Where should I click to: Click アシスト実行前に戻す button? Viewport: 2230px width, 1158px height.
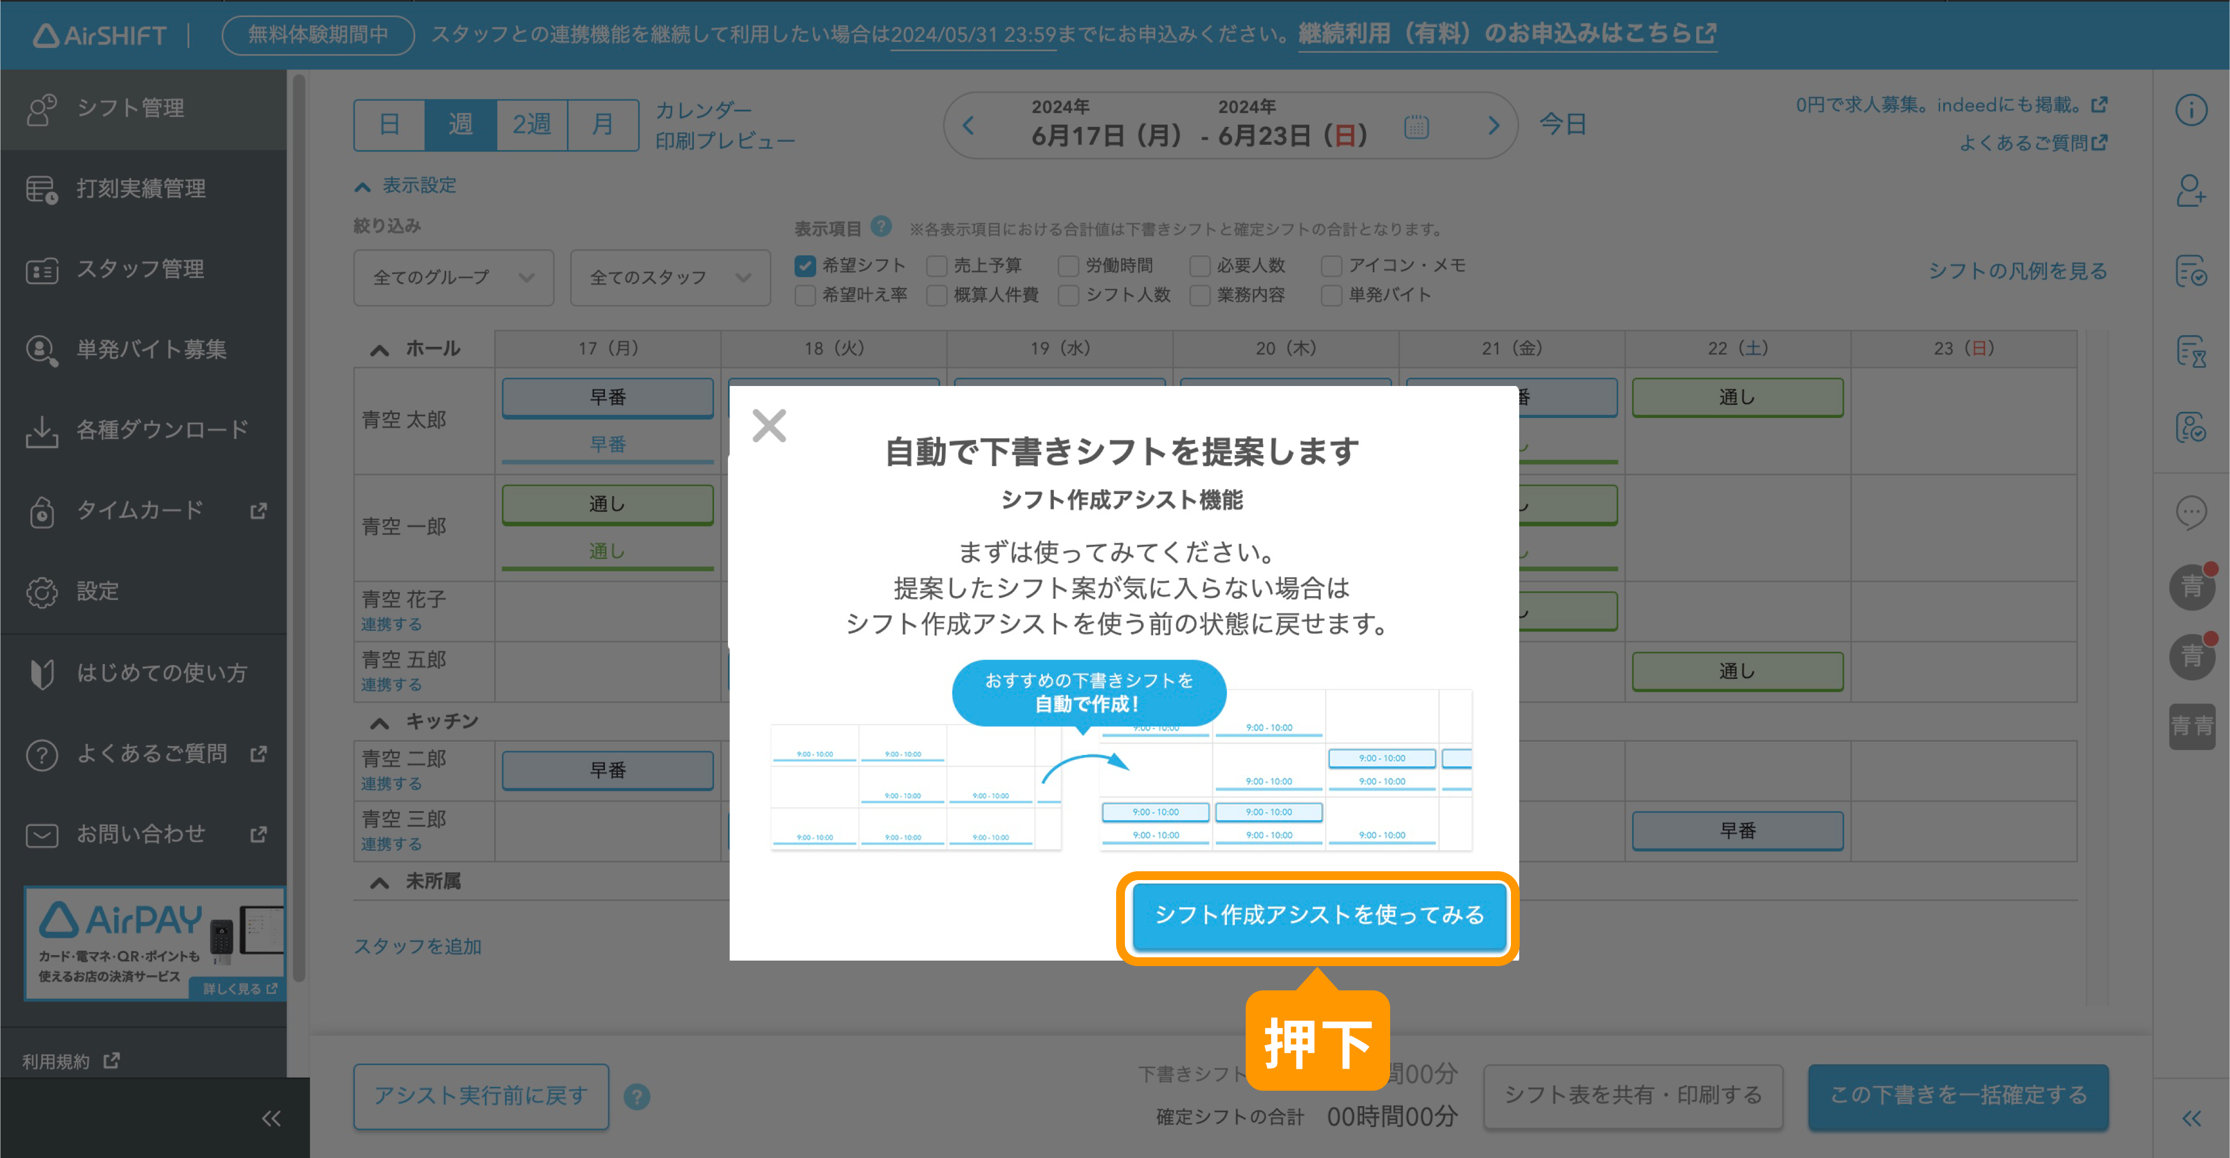click(x=480, y=1097)
